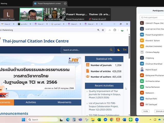Open Windows Start menu
This screenshot has height=123, width=164.
tap(23, 120)
